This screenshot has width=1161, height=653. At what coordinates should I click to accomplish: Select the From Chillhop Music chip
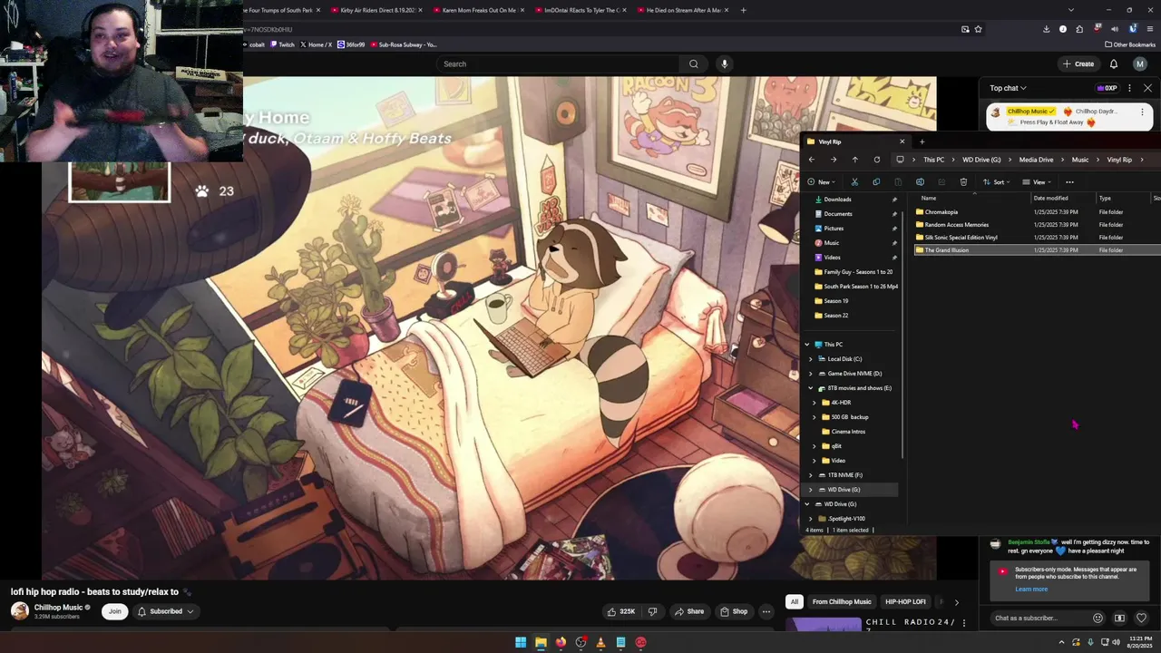[x=842, y=601]
